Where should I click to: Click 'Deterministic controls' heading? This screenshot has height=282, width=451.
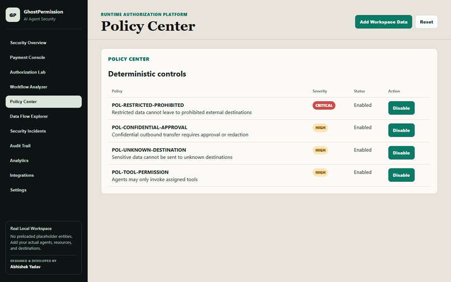tap(147, 74)
